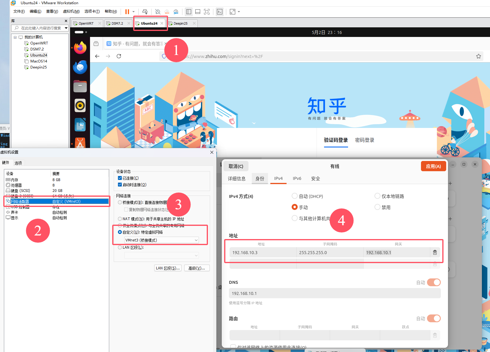The width and height of the screenshot is (490, 352).
Task: Turn off the DNS 自动 switch
Action: [x=434, y=282]
